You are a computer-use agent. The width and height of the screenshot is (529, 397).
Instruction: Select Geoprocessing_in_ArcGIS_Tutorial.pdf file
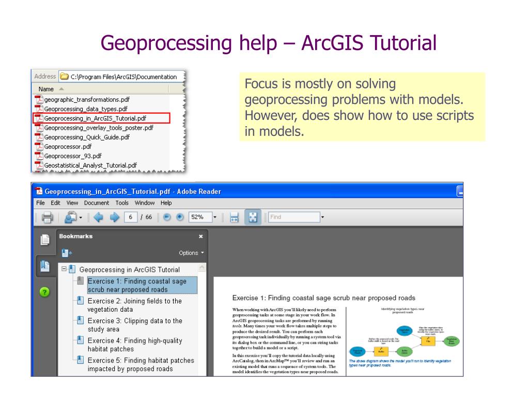point(95,118)
